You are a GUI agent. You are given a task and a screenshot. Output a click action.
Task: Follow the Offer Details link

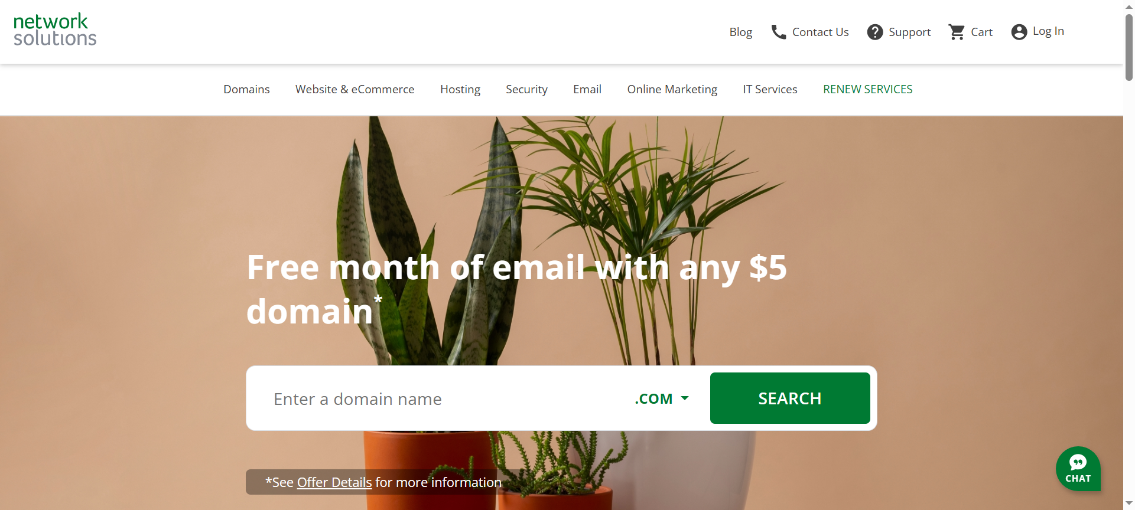click(334, 482)
